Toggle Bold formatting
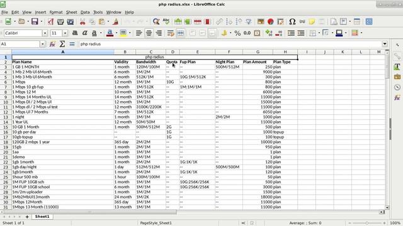 tap(75, 33)
